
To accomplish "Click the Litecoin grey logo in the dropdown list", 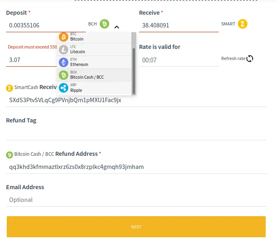I will click(x=64, y=50).
